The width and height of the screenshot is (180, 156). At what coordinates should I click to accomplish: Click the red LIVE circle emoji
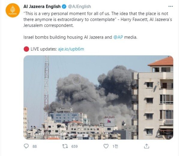26,49
